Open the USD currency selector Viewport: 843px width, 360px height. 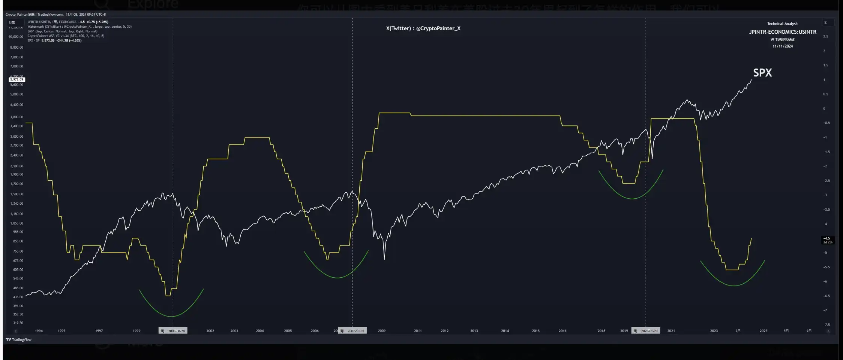[12, 23]
